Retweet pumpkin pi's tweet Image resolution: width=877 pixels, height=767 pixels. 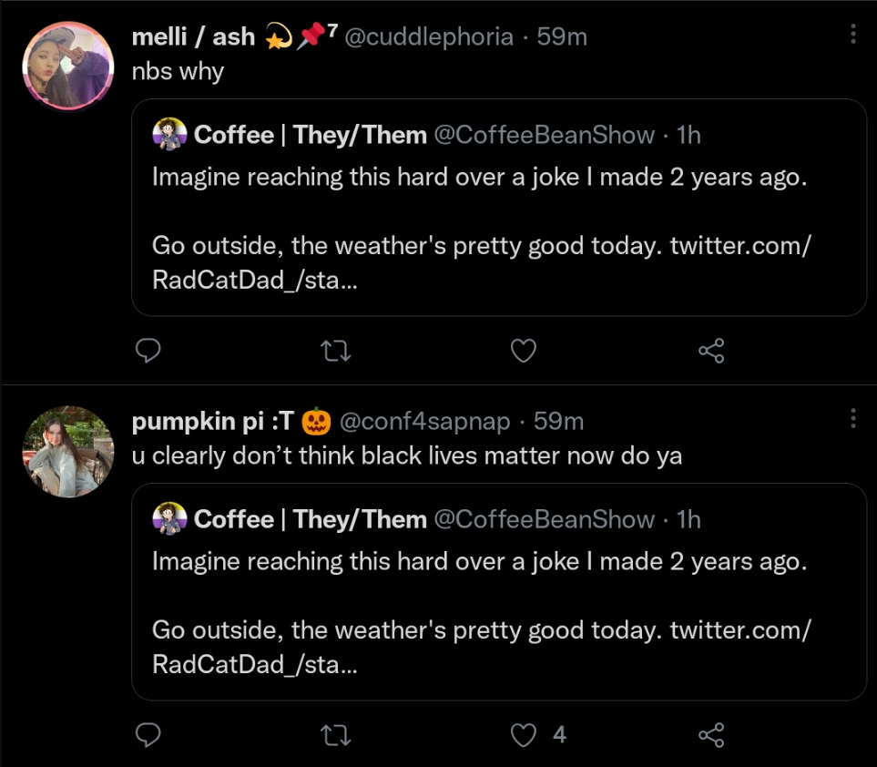pos(336,735)
